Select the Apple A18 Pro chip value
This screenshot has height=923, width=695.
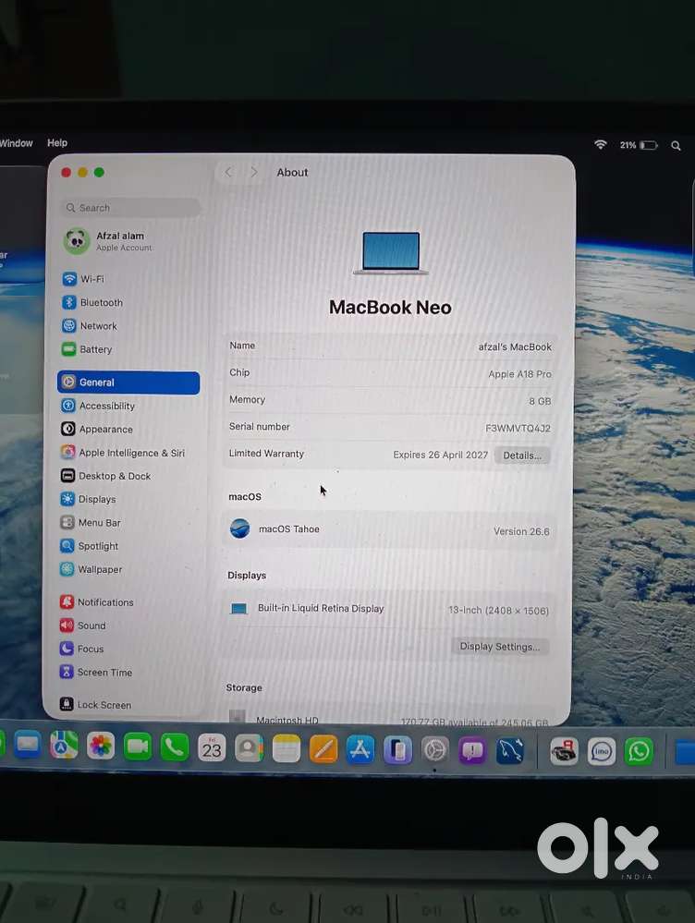coord(519,374)
